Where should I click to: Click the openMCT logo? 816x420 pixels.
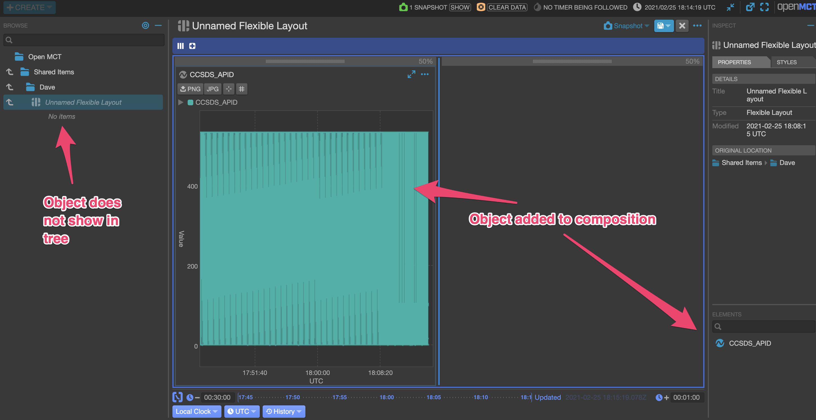[796, 7]
